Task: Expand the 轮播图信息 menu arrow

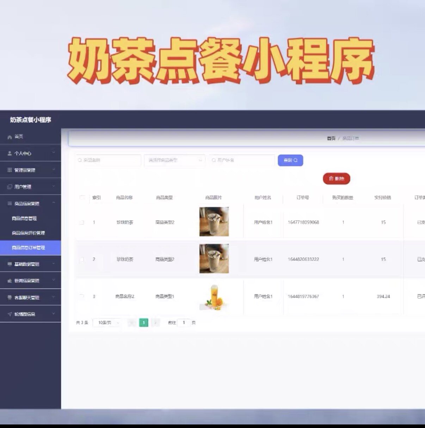Action: 54,313
